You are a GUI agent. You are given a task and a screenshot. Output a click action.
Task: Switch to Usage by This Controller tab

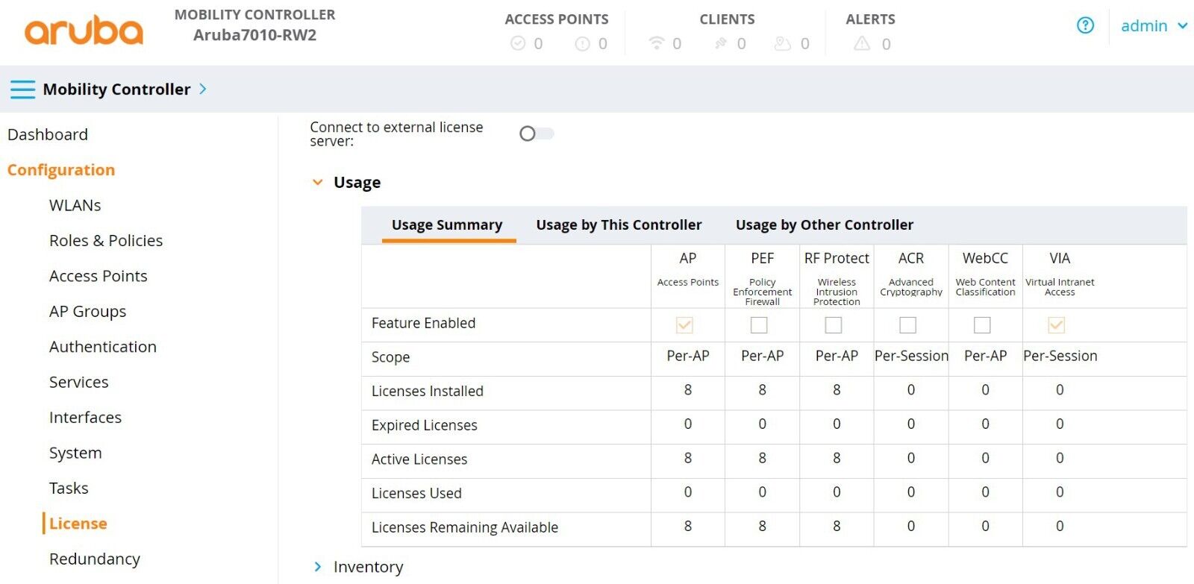619,225
